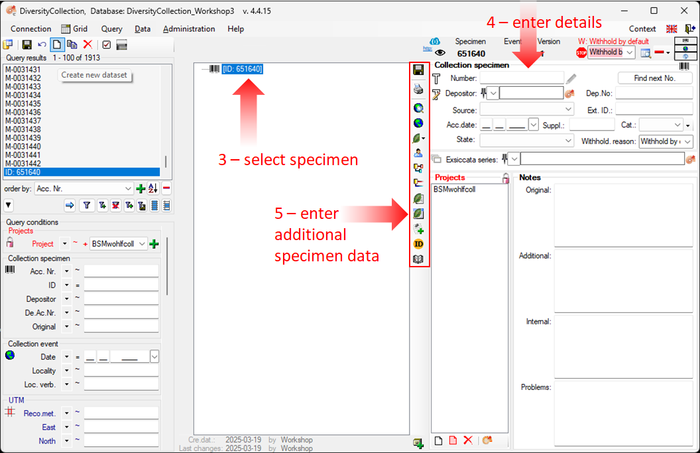Click the Number input field
700x453 pixels.
coord(522,78)
